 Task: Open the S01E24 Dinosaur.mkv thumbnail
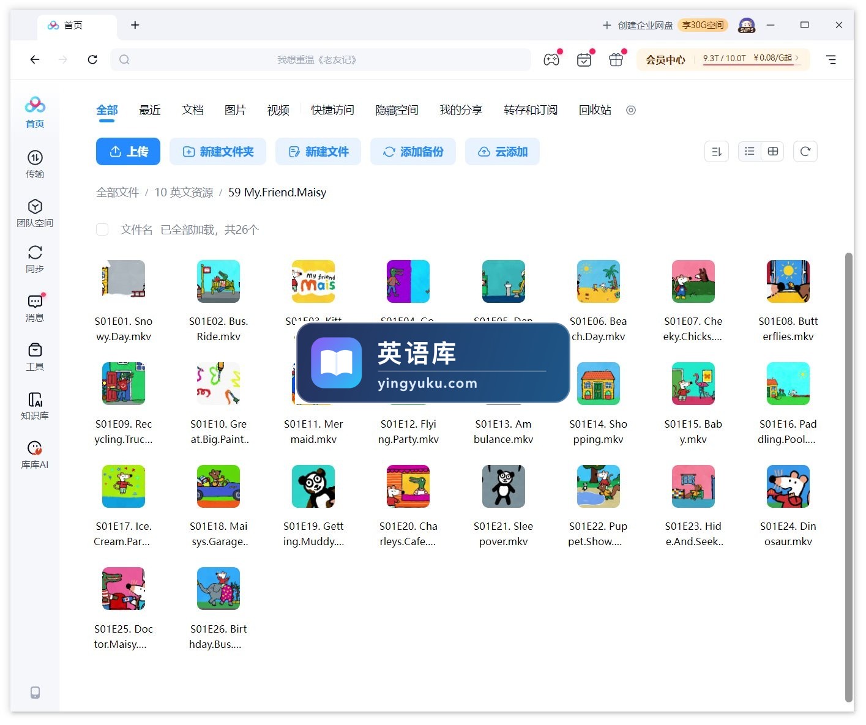click(788, 486)
